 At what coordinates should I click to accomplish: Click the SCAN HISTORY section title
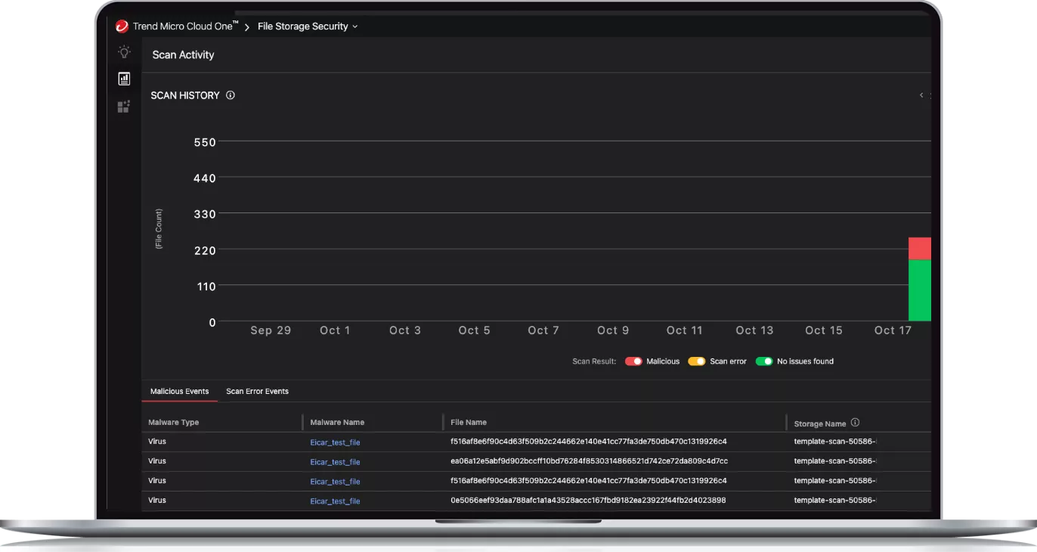185,95
